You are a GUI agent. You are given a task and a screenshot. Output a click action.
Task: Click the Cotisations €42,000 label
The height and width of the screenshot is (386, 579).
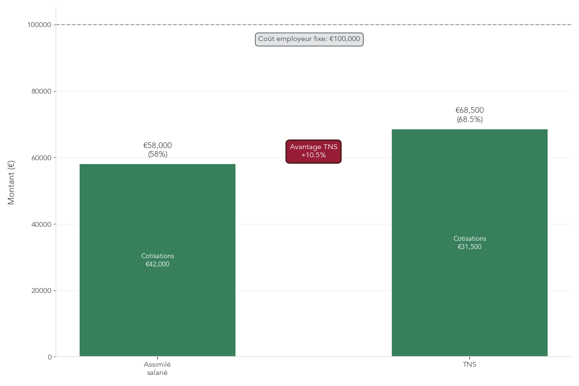[x=157, y=260]
